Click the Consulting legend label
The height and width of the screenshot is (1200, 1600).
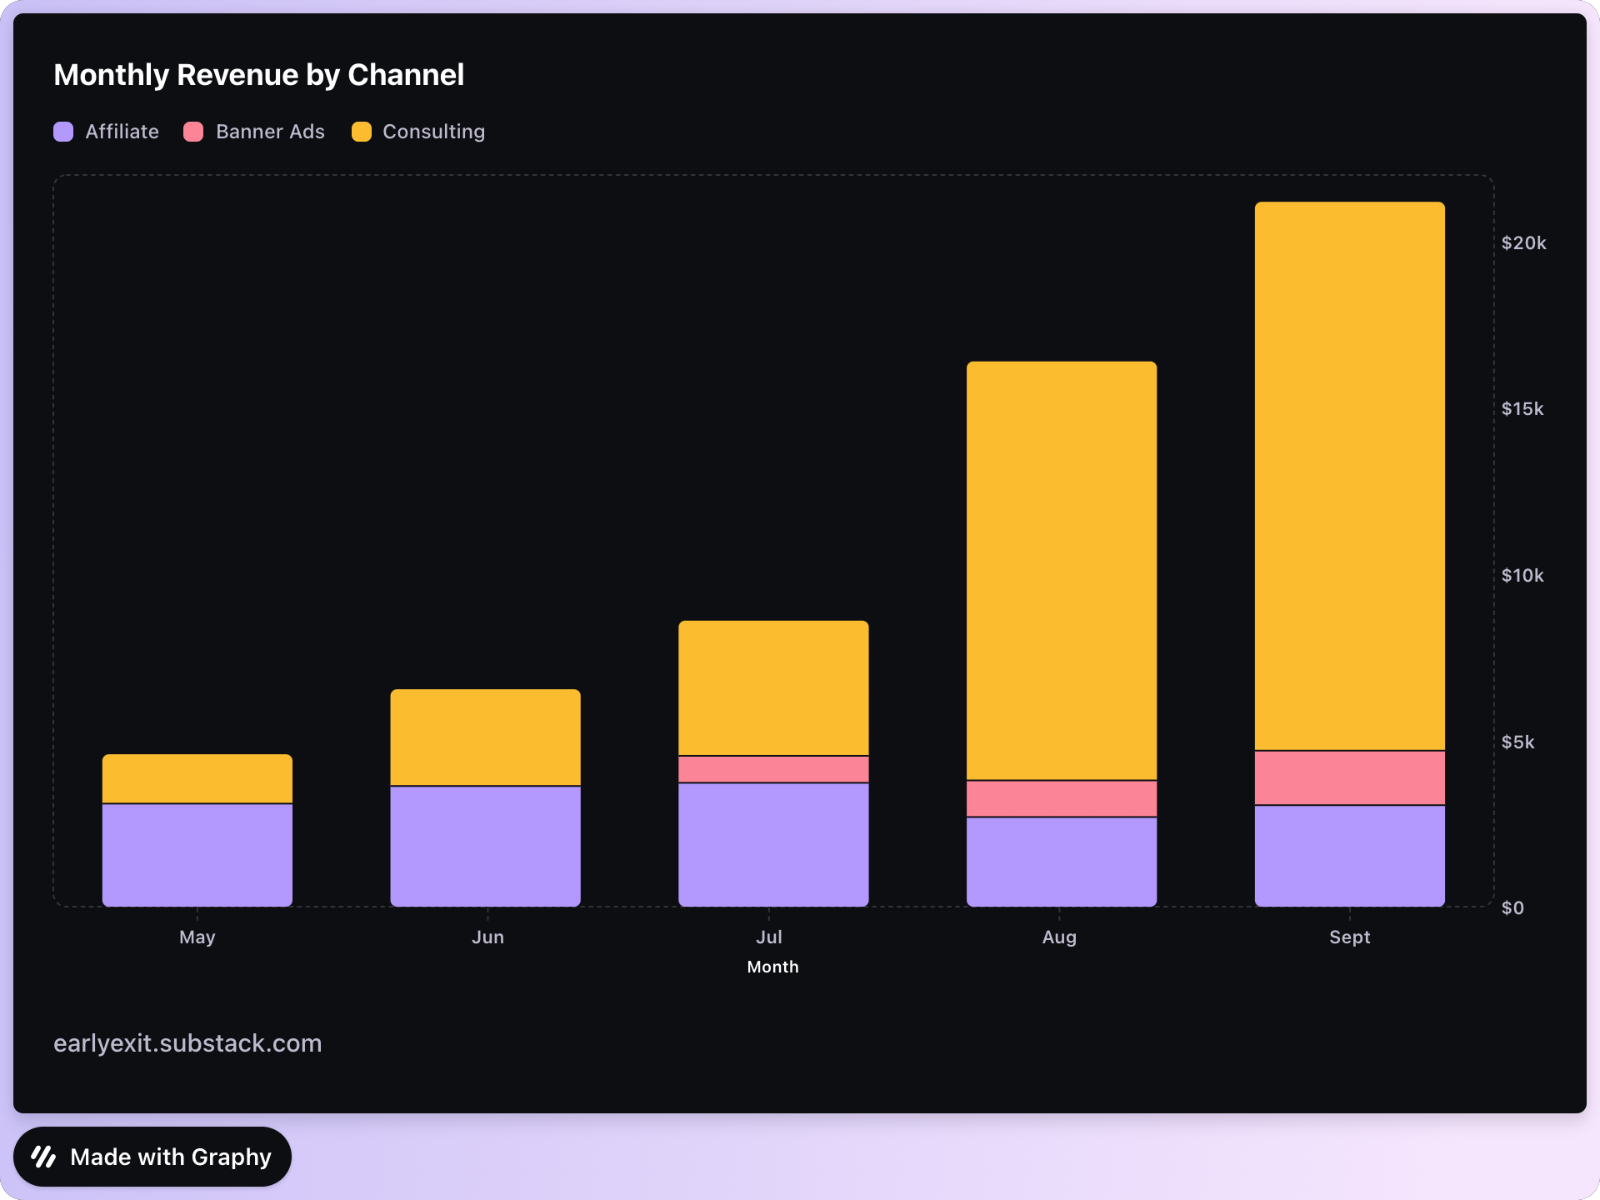tap(433, 132)
